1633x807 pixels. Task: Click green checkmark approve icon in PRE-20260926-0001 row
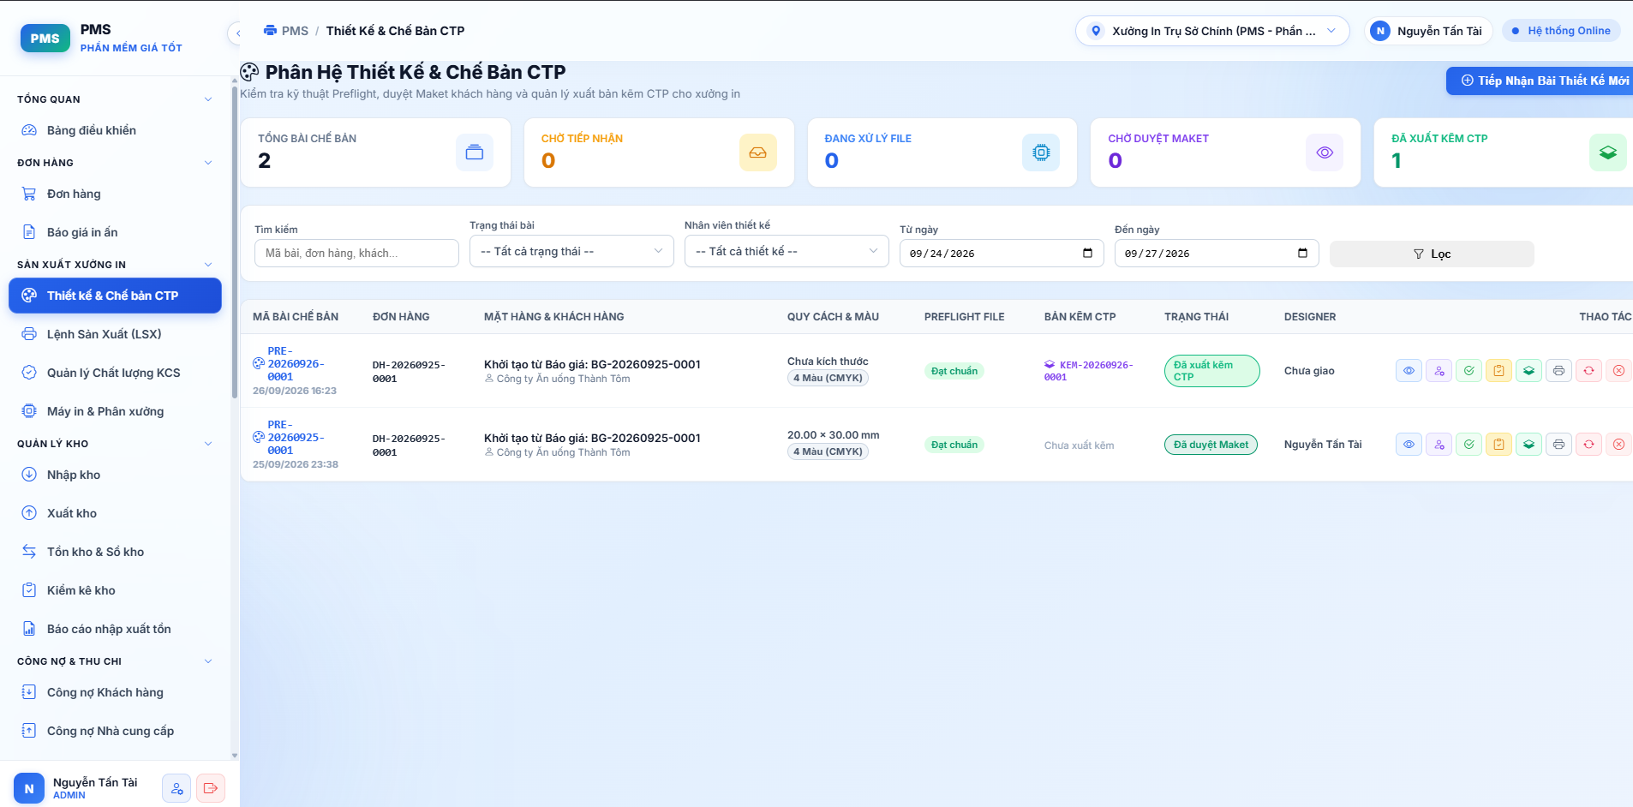(x=1469, y=371)
